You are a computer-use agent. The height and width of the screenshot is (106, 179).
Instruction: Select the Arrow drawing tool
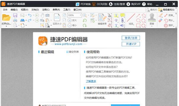click(138, 15)
